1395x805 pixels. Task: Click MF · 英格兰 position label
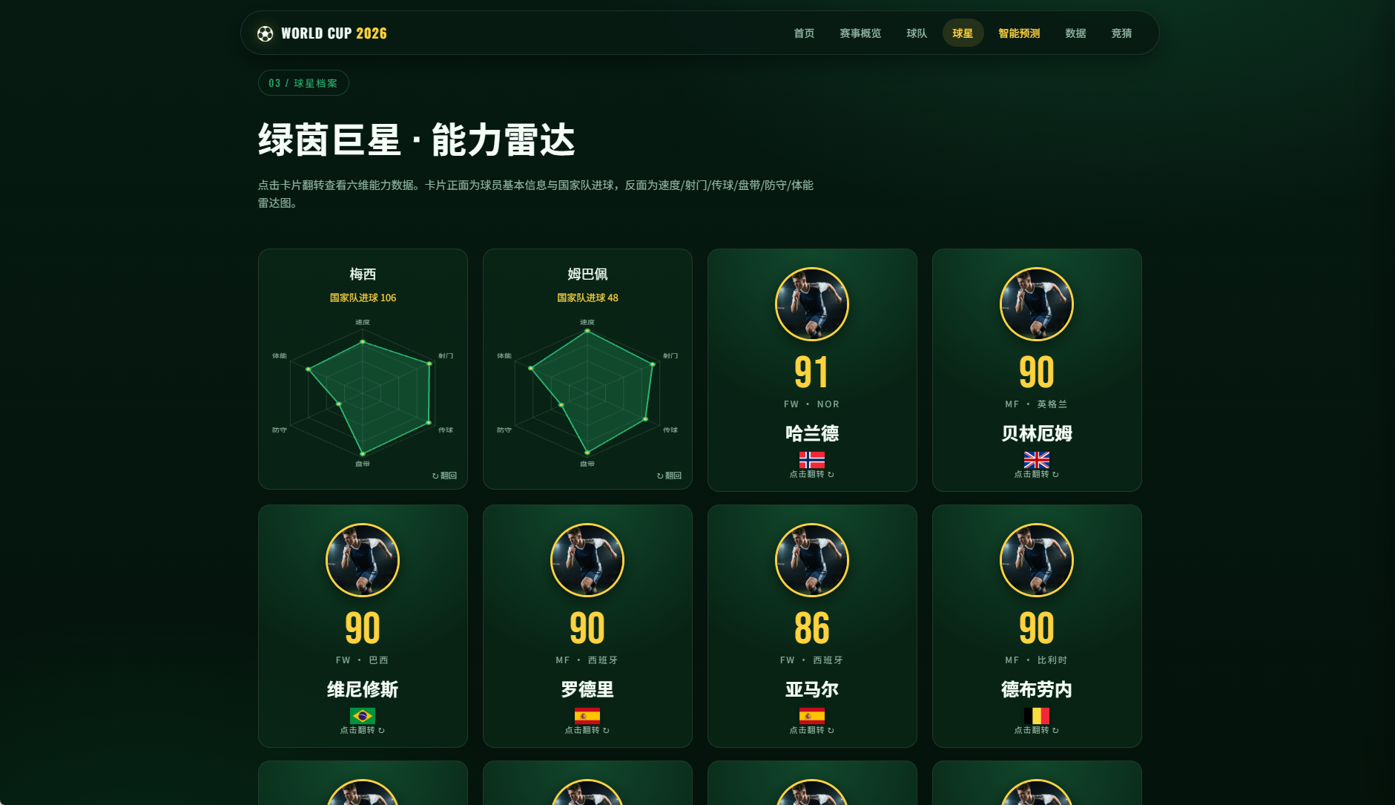[1037, 404]
